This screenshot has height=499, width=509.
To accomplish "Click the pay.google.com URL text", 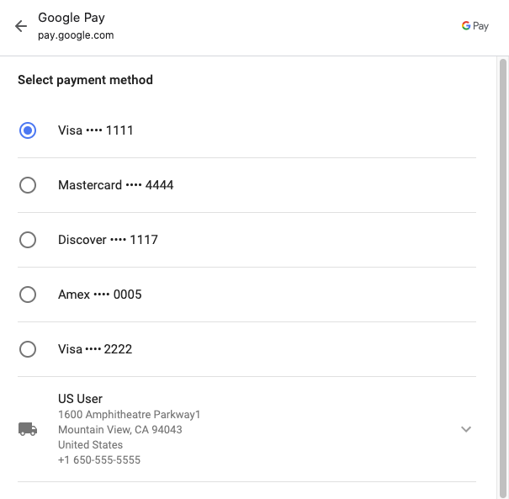I will click(x=76, y=35).
